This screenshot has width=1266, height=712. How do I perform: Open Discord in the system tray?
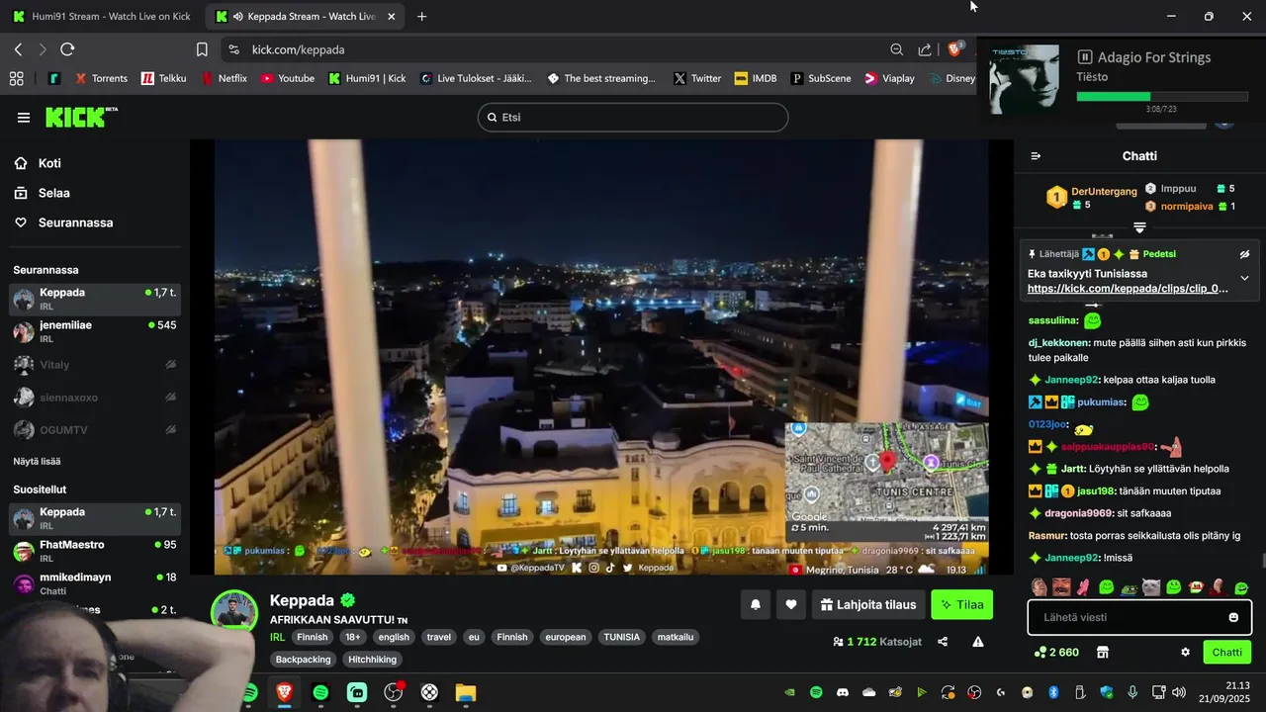(843, 692)
